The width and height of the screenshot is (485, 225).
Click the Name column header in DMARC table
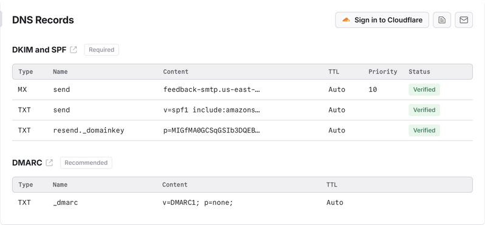[x=60, y=185]
